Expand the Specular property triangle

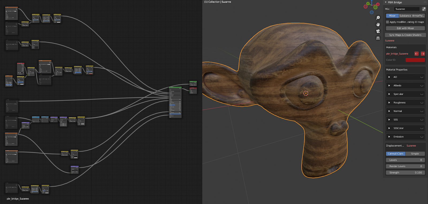pos(389,94)
